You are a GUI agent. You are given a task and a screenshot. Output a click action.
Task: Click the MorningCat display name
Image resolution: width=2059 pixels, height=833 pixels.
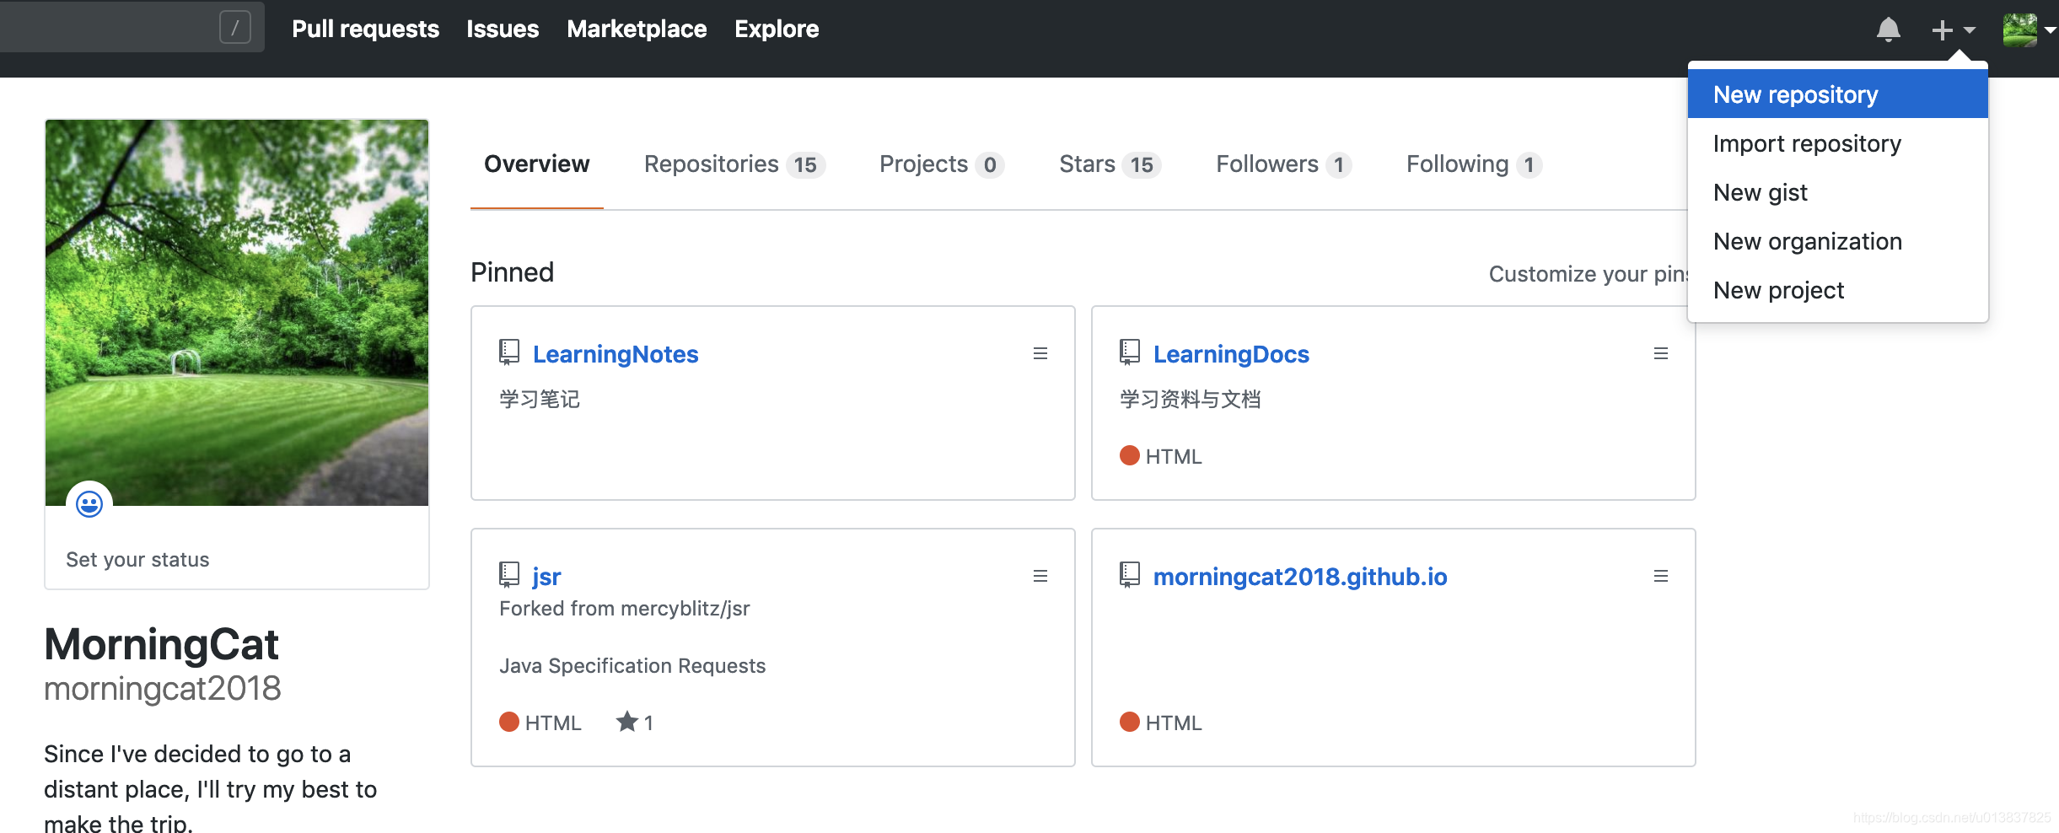click(x=161, y=644)
